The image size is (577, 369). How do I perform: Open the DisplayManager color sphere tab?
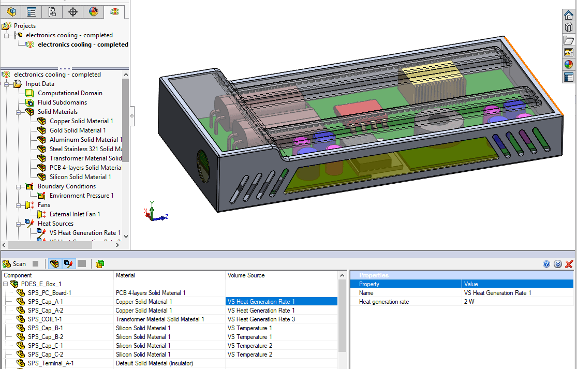tap(94, 12)
